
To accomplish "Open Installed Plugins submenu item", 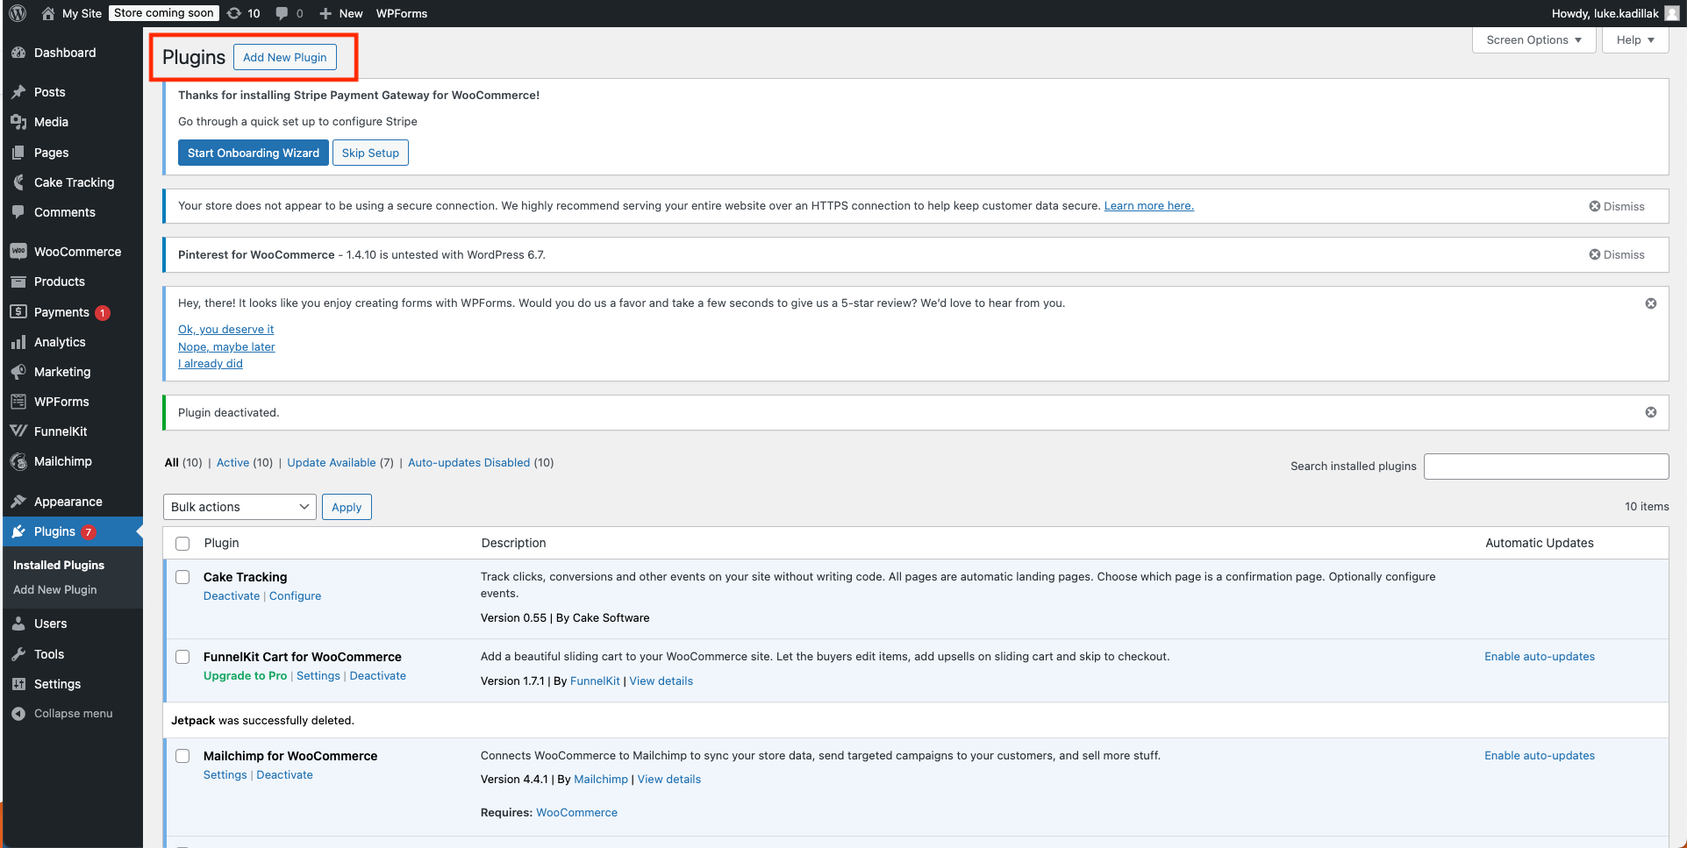I will click(x=59, y=565).
